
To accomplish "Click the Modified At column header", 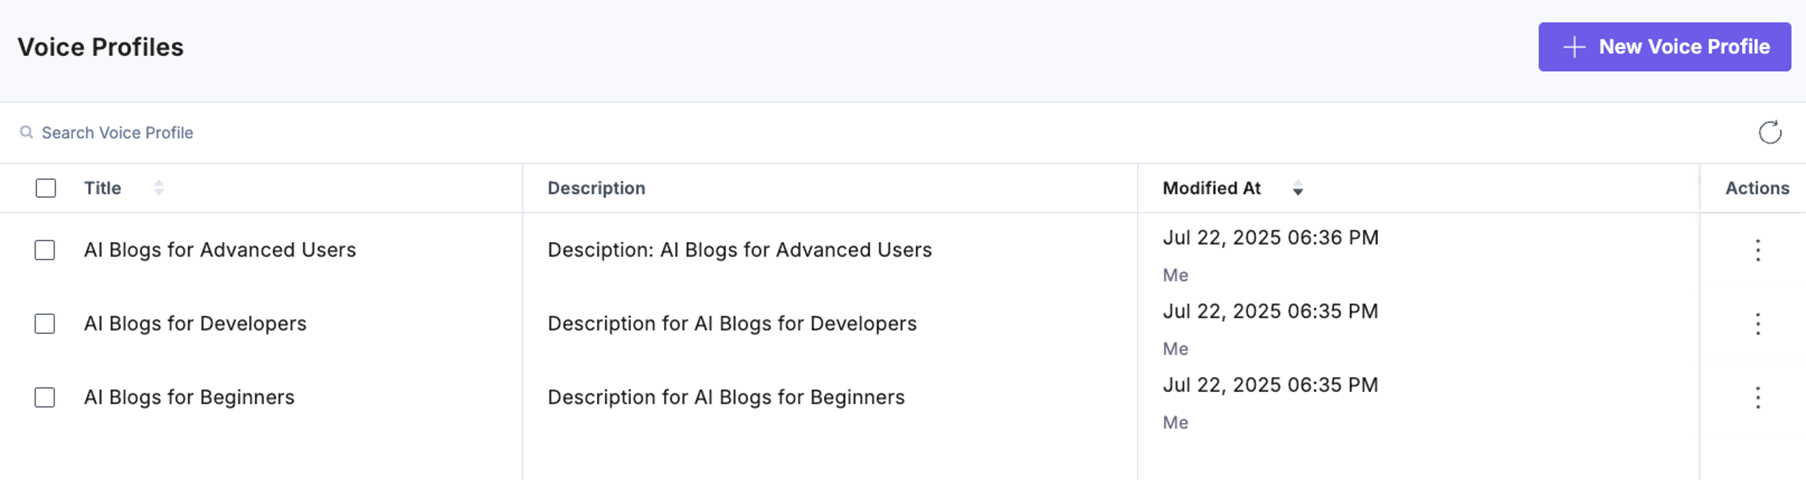I will [1212, 188].
